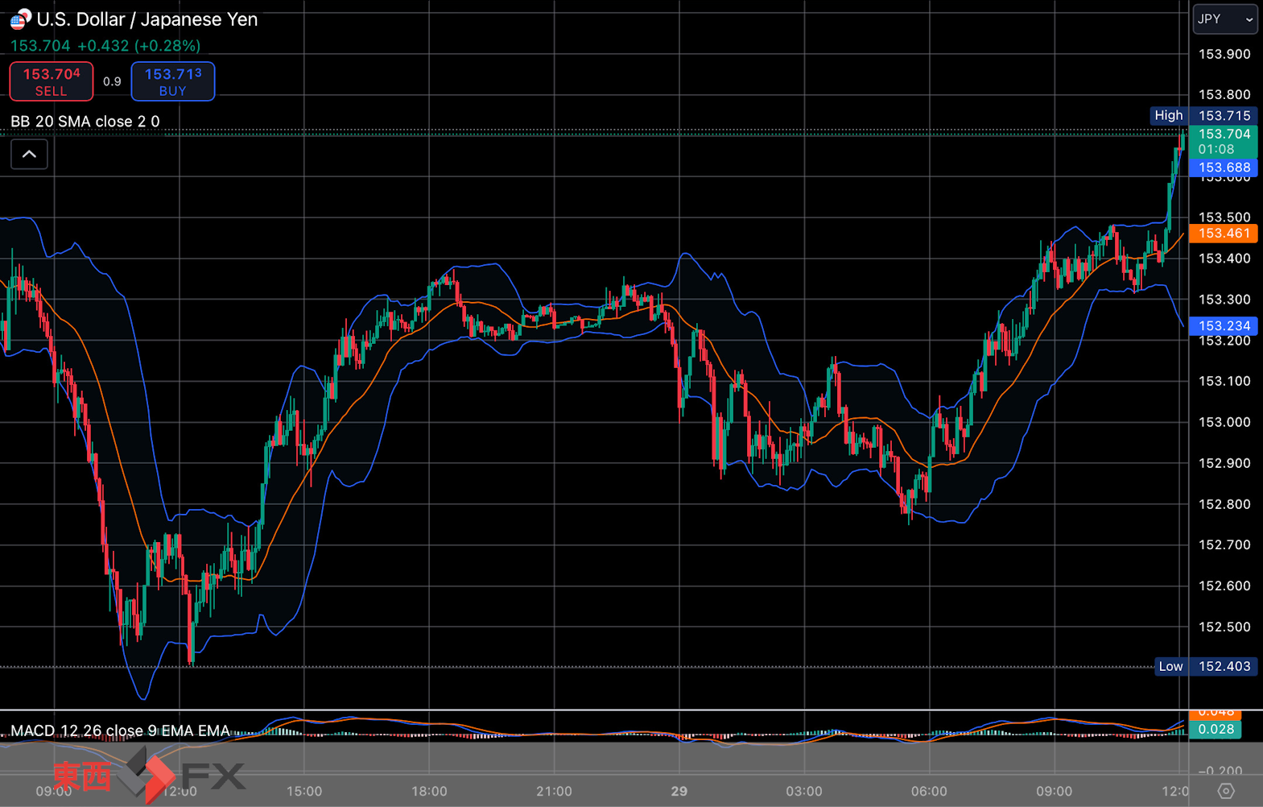Click the High 153.715 price label

pyautogui.click(x=1204, y=116)
